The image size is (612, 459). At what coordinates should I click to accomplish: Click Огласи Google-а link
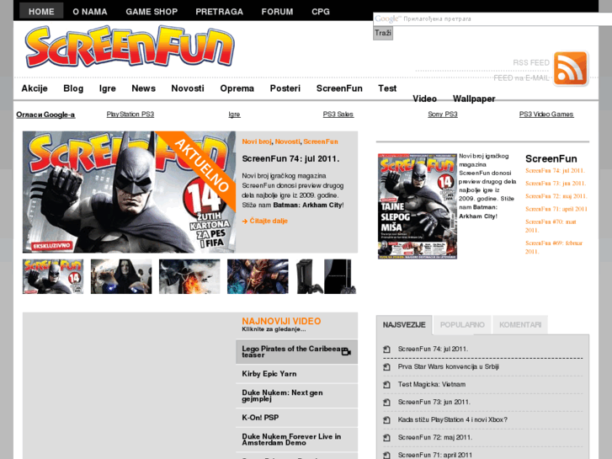(x=45, y=115)
